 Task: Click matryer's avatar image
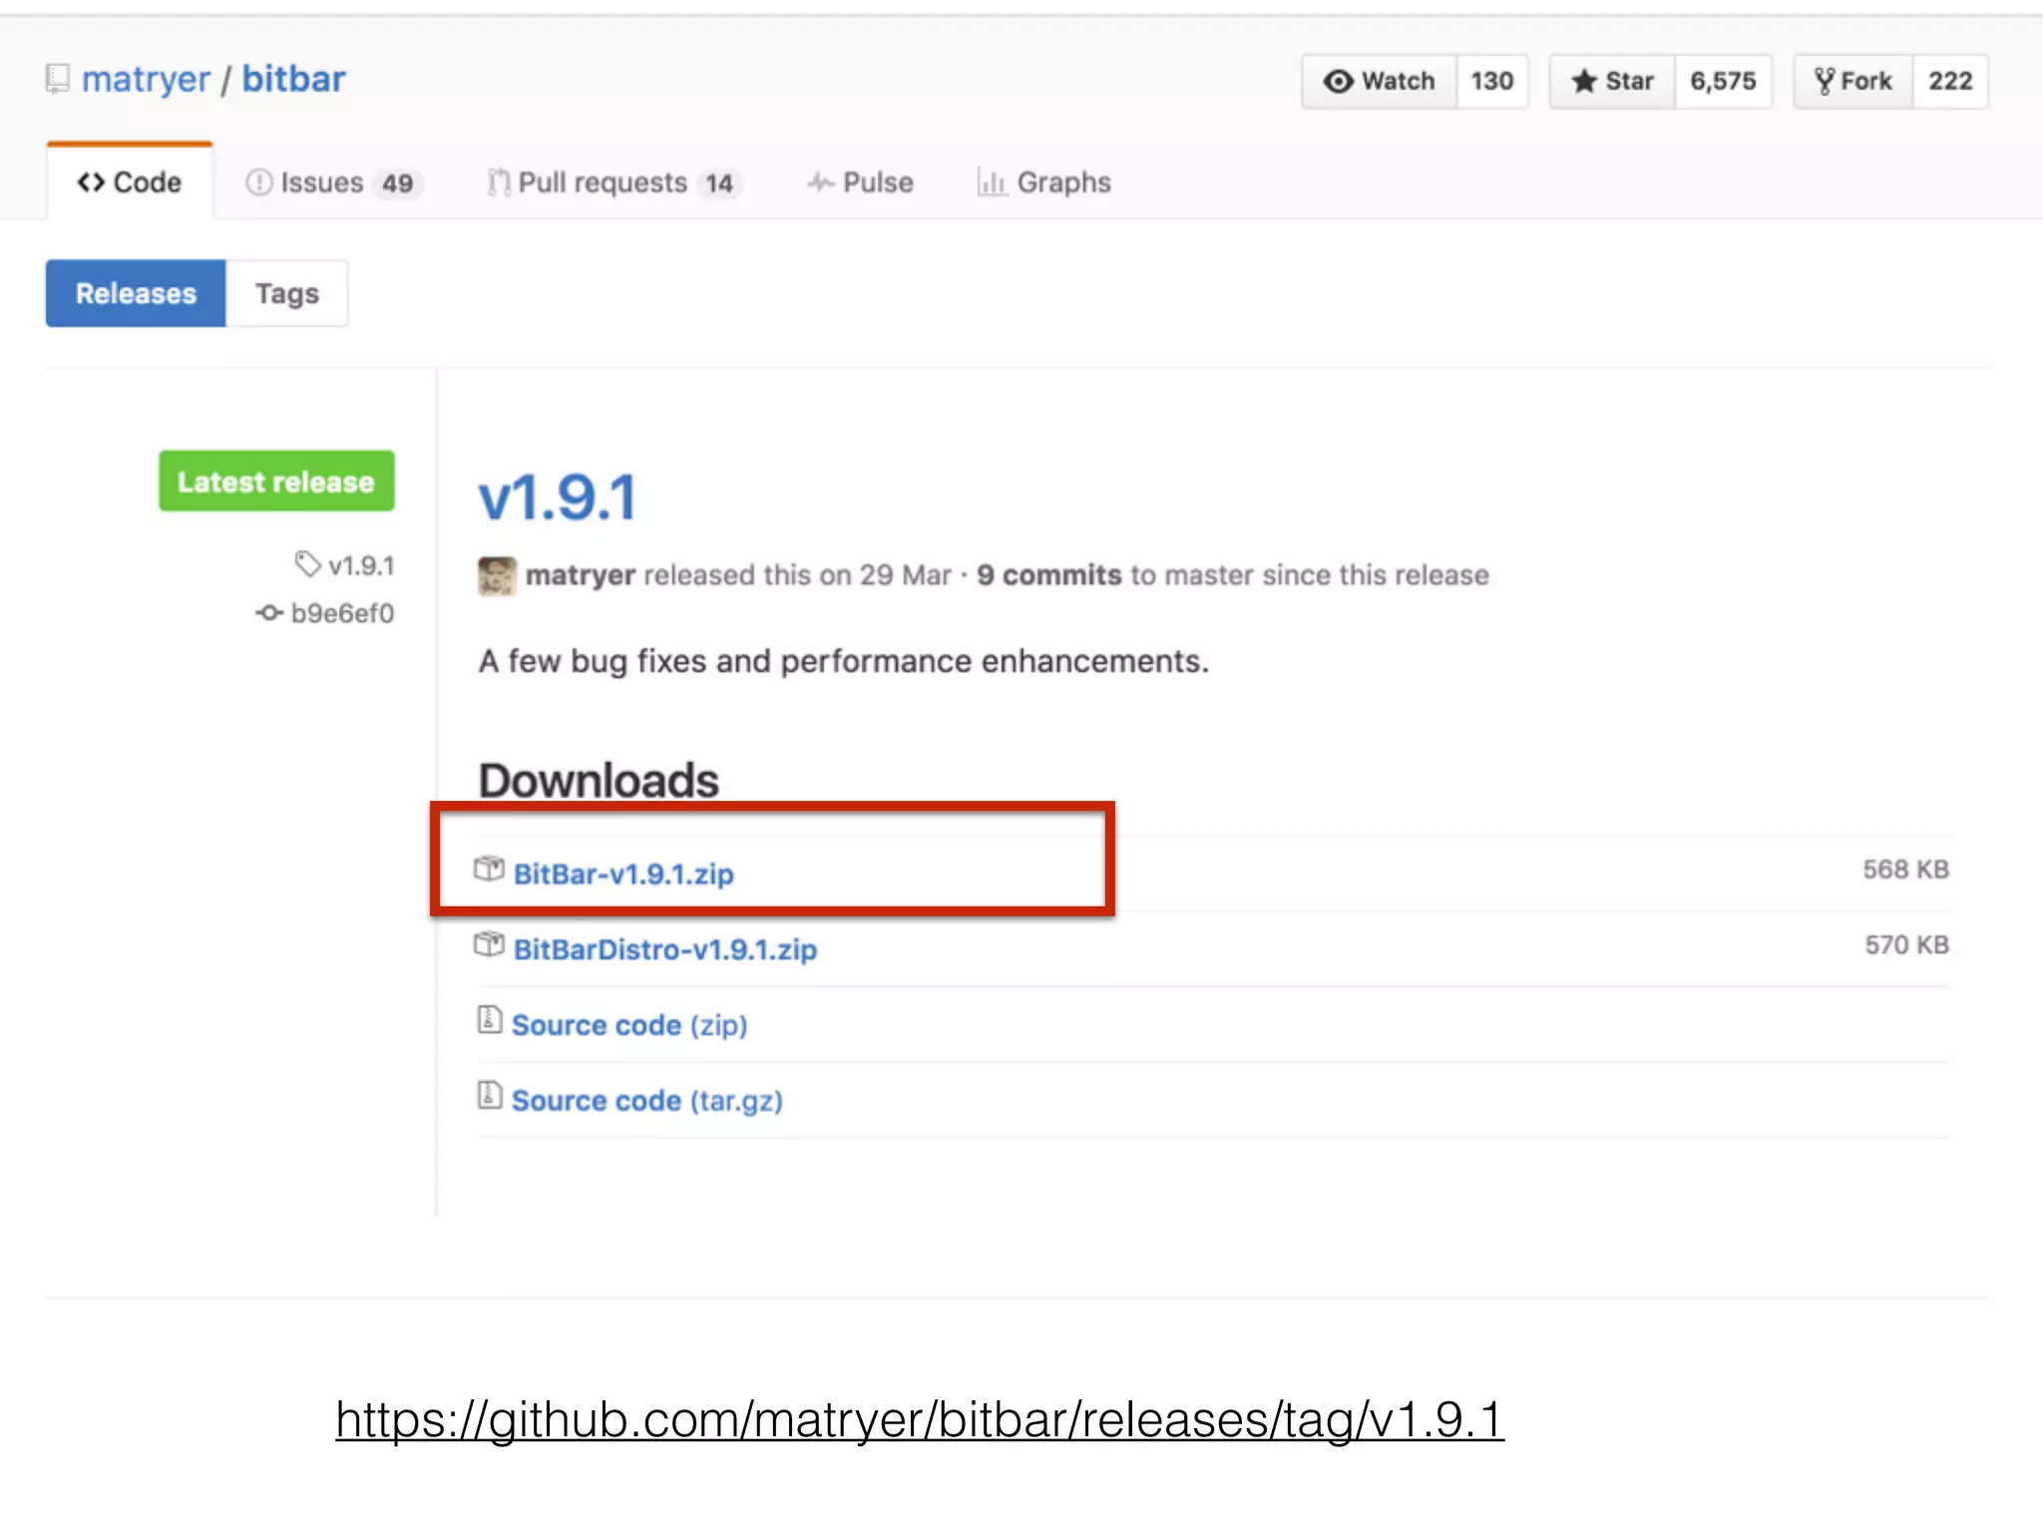tap(497, 575)
